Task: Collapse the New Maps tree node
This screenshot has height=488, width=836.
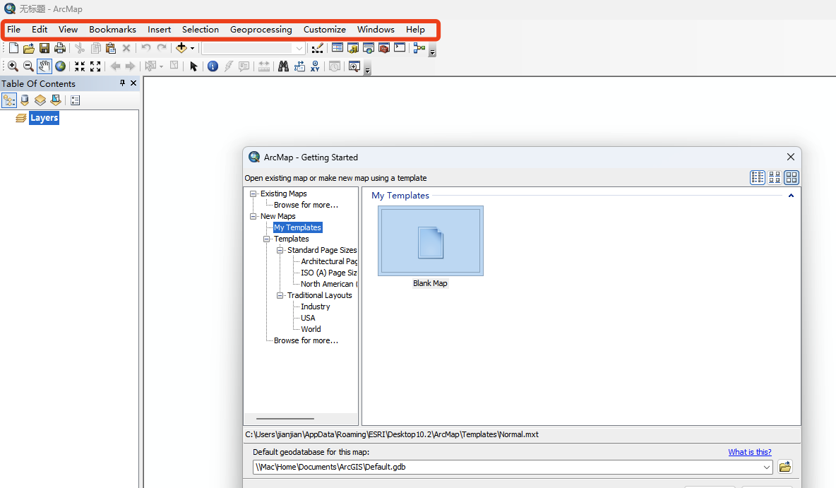Action: click(253, 216)
